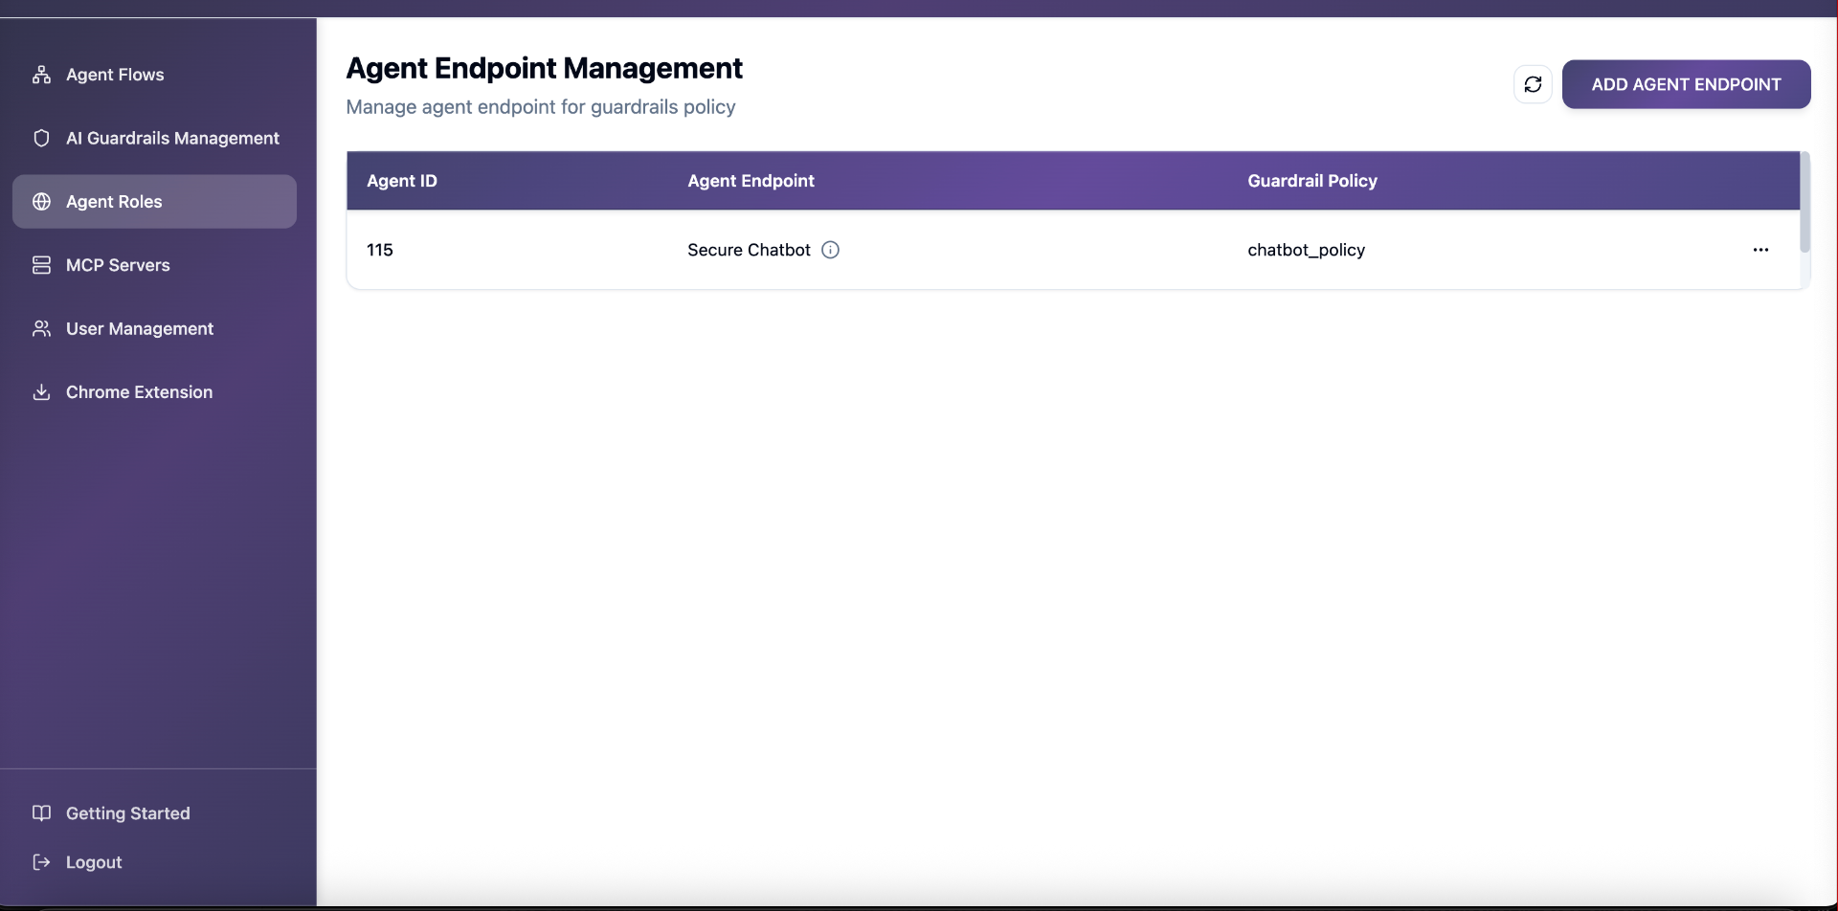The image size is (1838, 911).
Task: Click the ADD AGENT ENDPOINT button
Action: pyautogui.click(x=1685, y=84)
